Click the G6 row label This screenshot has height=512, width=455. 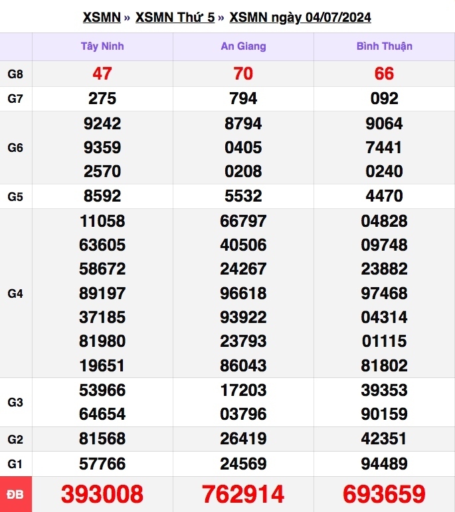pyautogui.click(x=15, y=148)
